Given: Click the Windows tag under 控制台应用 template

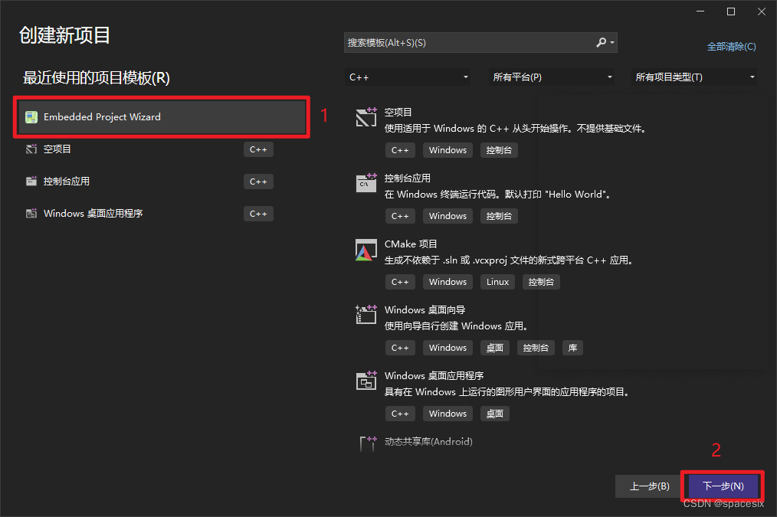Looking at the screenshot, I should pyautogui.click(x=448, y=216).
